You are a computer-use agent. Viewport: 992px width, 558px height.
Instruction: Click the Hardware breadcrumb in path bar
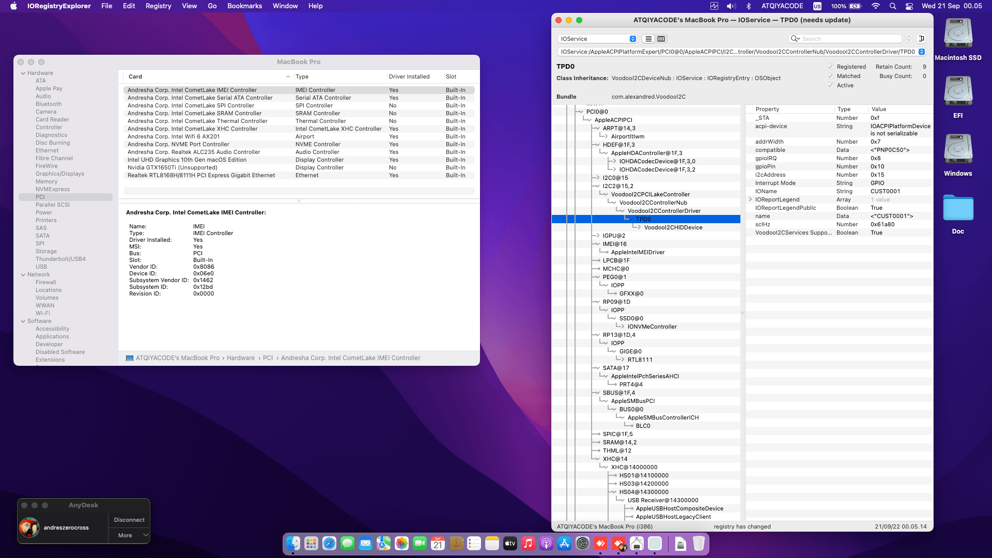click(240, 358)
